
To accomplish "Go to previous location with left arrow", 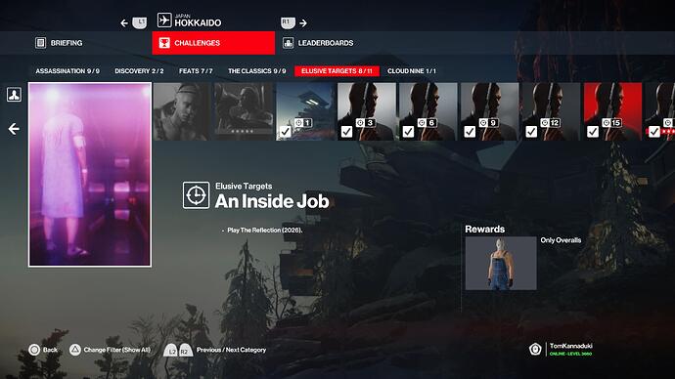I will (124, 22).
